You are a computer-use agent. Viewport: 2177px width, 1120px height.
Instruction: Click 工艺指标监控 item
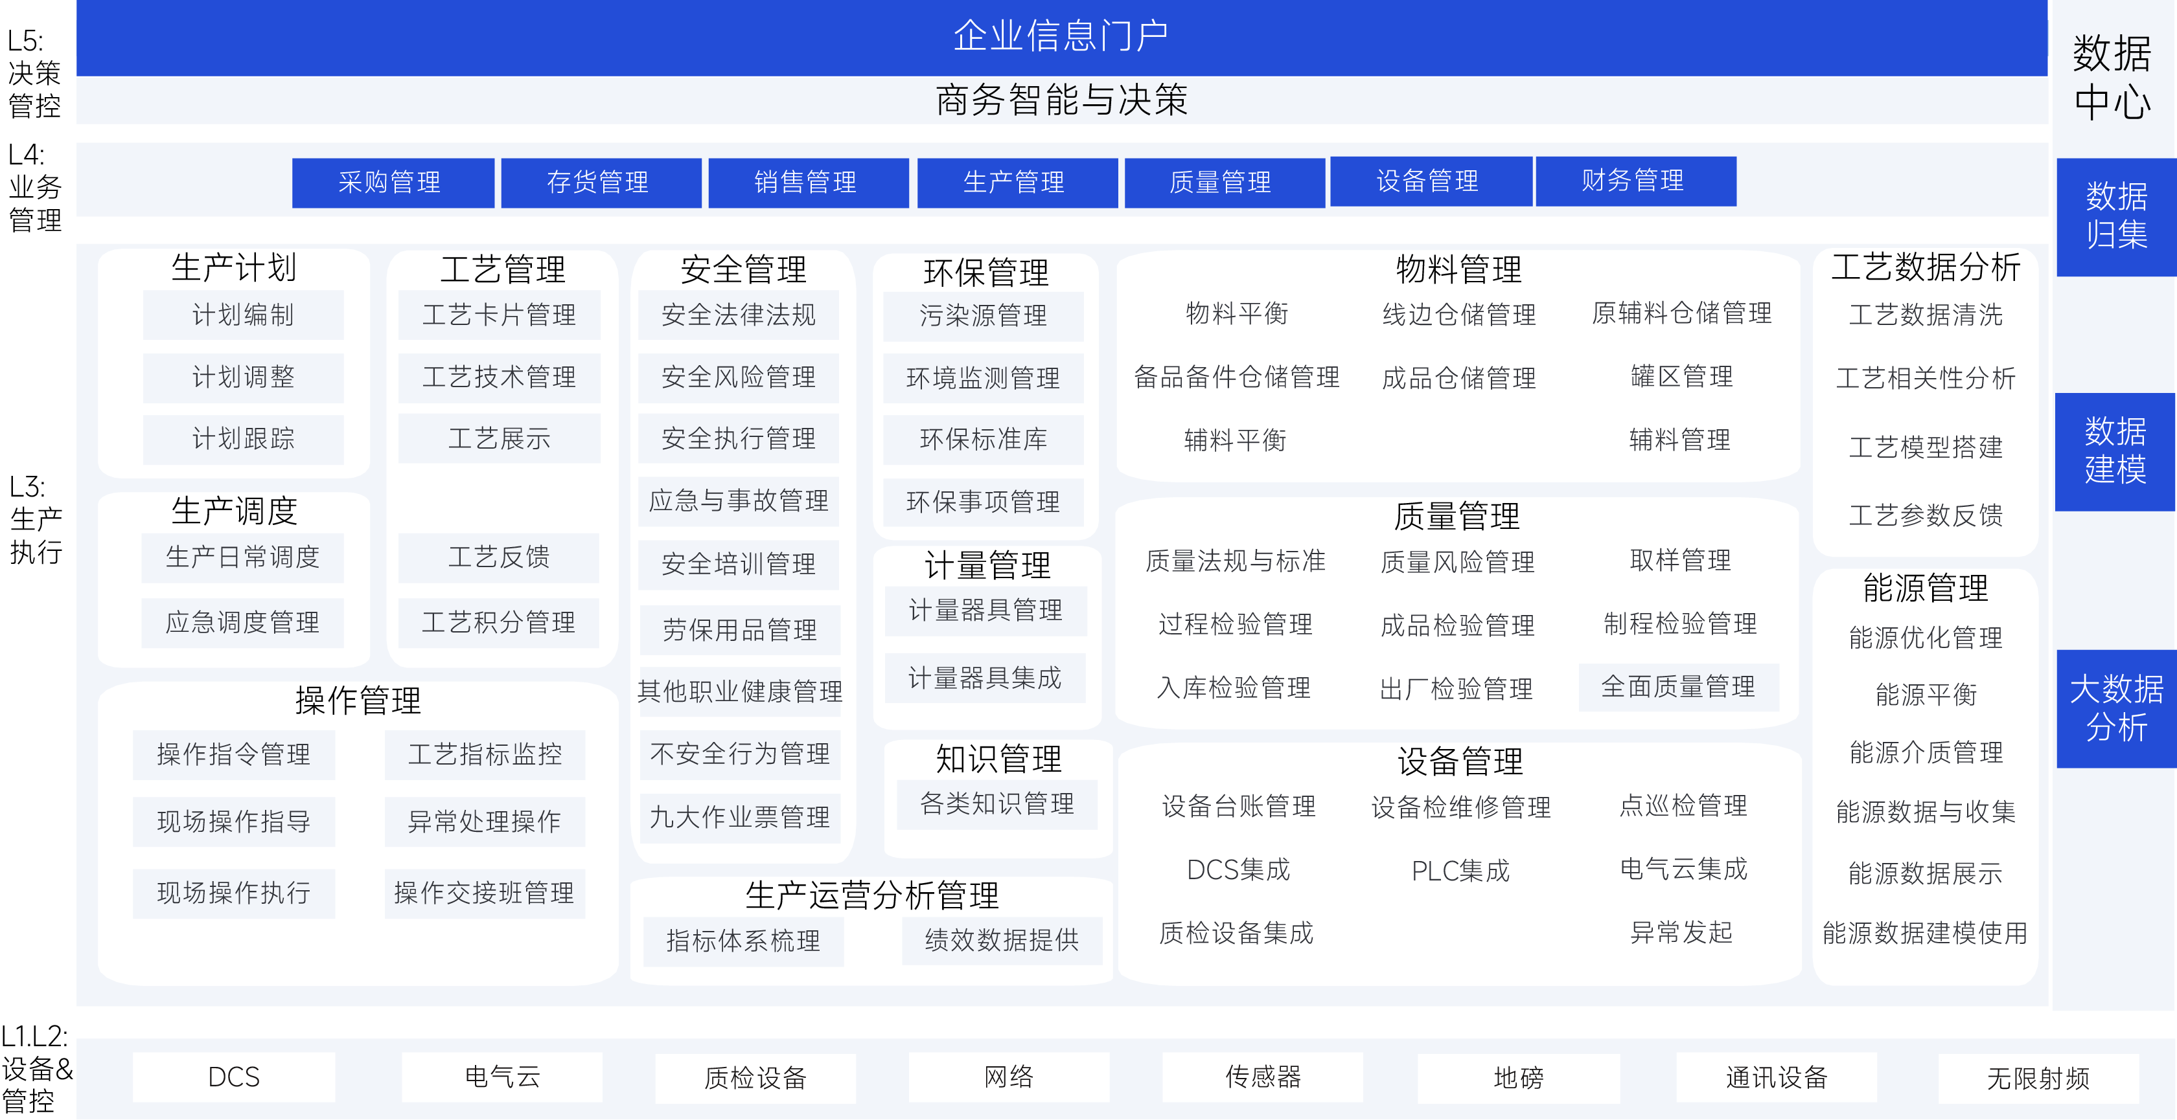pyautogui.click(x=485, y=755)
